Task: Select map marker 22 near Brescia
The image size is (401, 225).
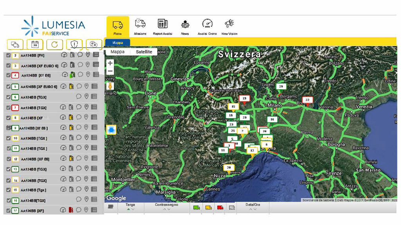Action: (x=307, y=100)
